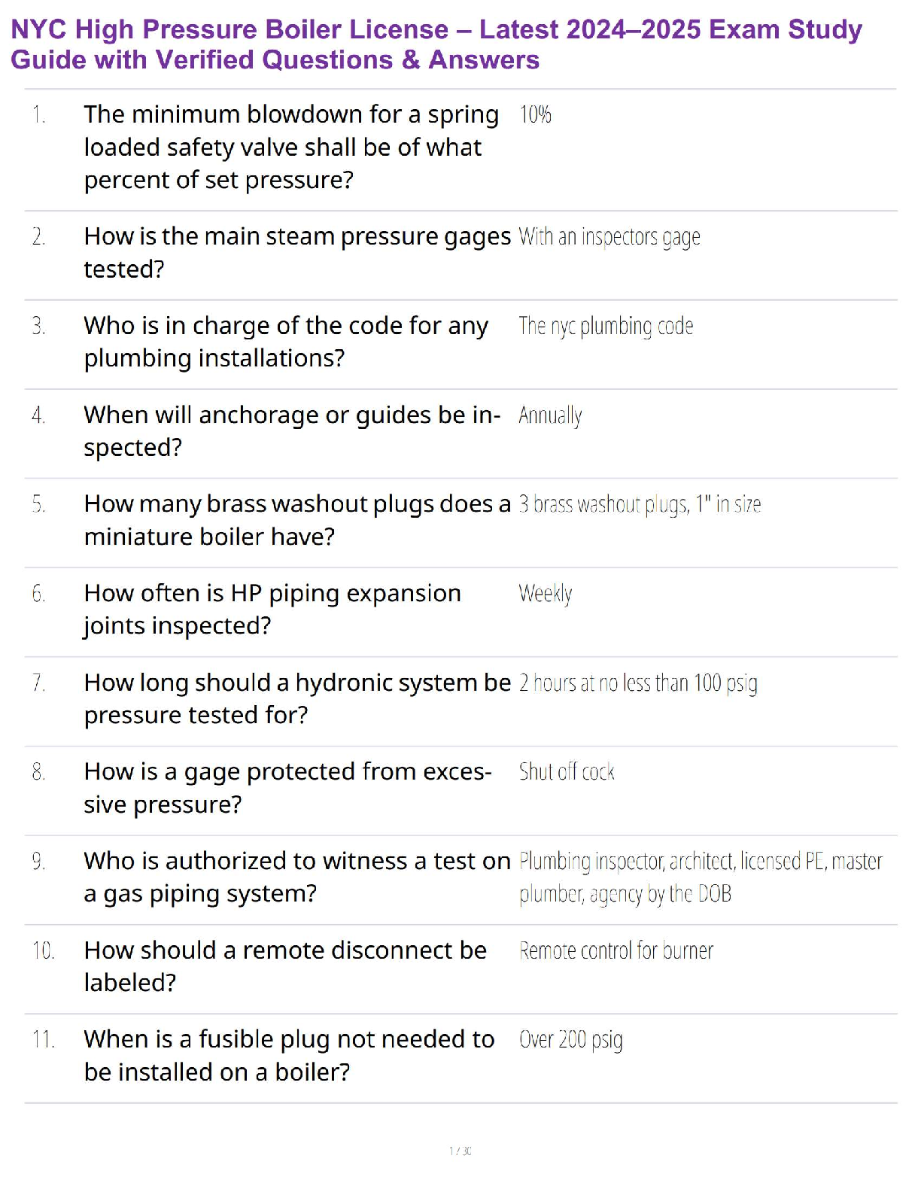Image resolution: width=921 pixels, height=1192 pixels.
Task: Click the anchorage or guides inspection question
Action: (291, 430)
